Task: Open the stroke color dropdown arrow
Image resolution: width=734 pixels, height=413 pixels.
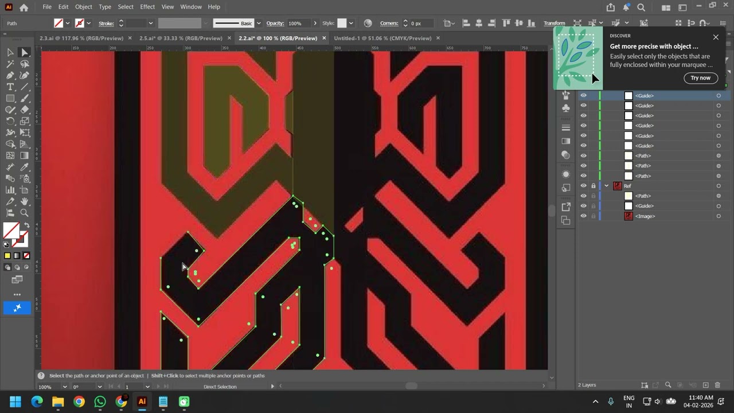Action: pos(90,24)
